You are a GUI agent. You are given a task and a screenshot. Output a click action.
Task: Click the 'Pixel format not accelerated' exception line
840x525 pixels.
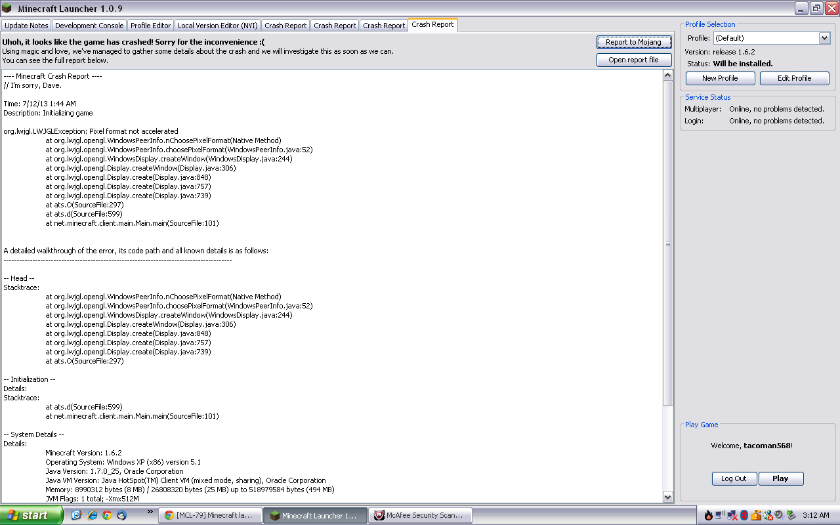click(91, 131)
